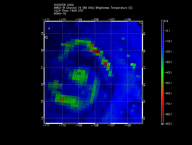The image size is (192, 145).
Task: Click the isolated green pixel east of the storm
Action: coord(133,65)
